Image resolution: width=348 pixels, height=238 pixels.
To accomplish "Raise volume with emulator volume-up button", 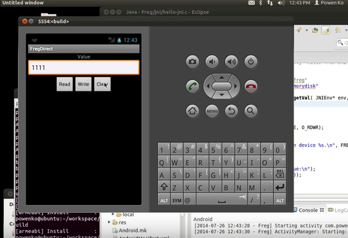I will [231, 62].
